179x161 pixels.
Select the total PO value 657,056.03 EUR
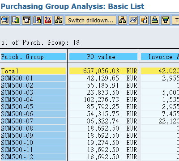103,71
